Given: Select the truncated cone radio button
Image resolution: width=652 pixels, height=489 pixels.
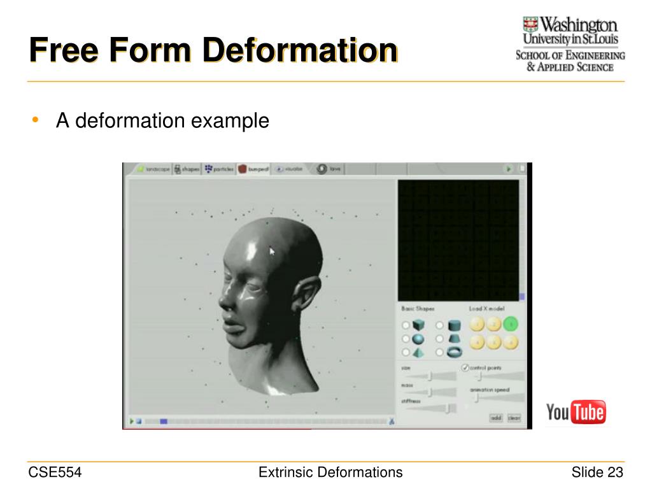Looking at the screenshot, I should pos(439,339).
